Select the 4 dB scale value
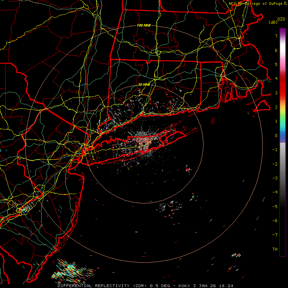This screenshot has height=288, width=288. point(276,79)
